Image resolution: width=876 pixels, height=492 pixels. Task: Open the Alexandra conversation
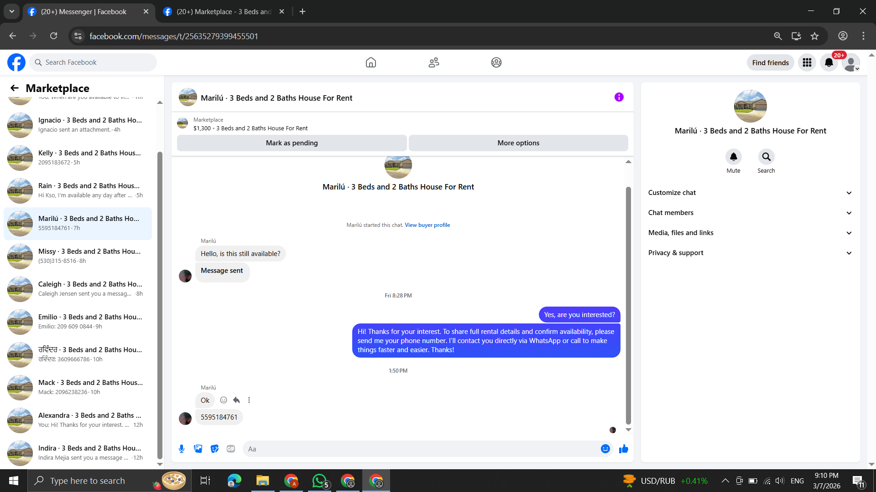click(78, 420)
